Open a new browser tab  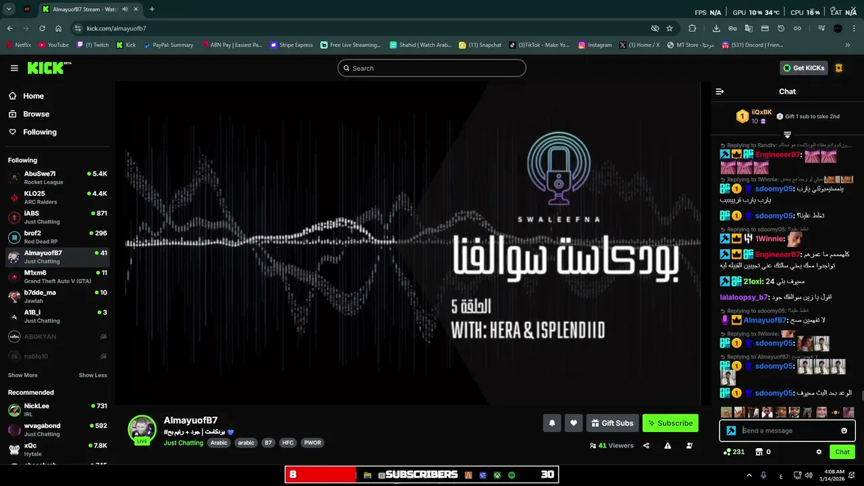tap(152, 9)
